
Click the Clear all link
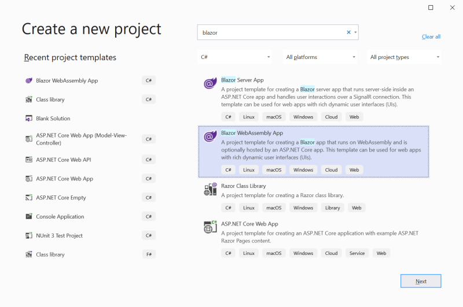[431, 36]
